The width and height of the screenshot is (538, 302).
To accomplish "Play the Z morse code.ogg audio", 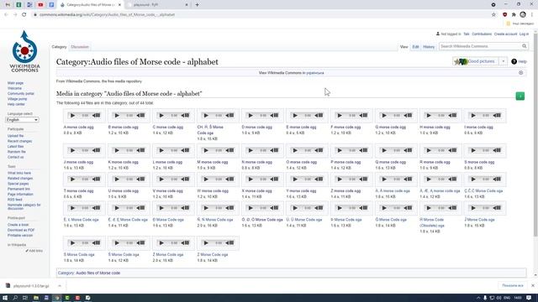I will 340,179.
